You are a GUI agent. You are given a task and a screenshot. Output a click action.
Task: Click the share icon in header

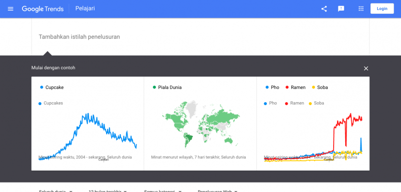point(324,9)
